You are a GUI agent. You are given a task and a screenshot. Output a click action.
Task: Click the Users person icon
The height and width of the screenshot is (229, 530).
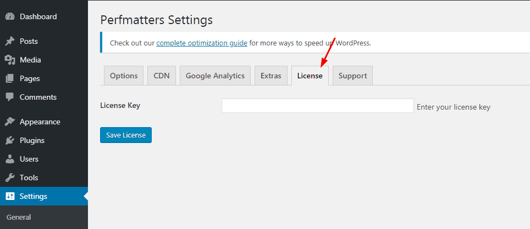pyautogui.click(x=10, y=159)
